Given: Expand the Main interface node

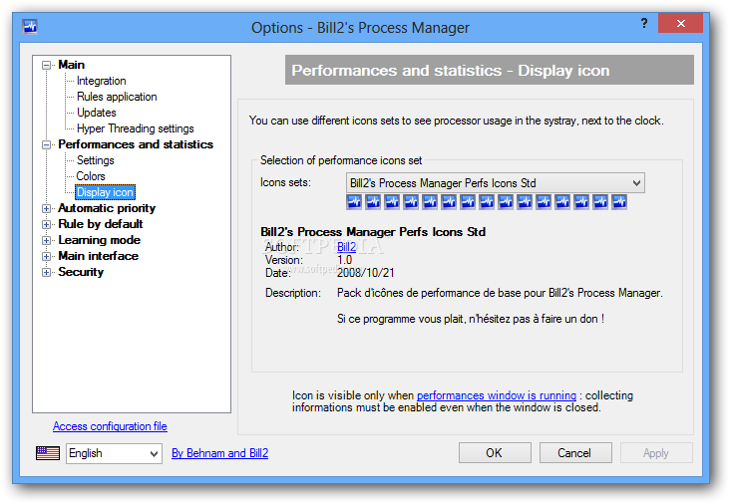Looking at the screenshot, I should [x=46, y=257].
